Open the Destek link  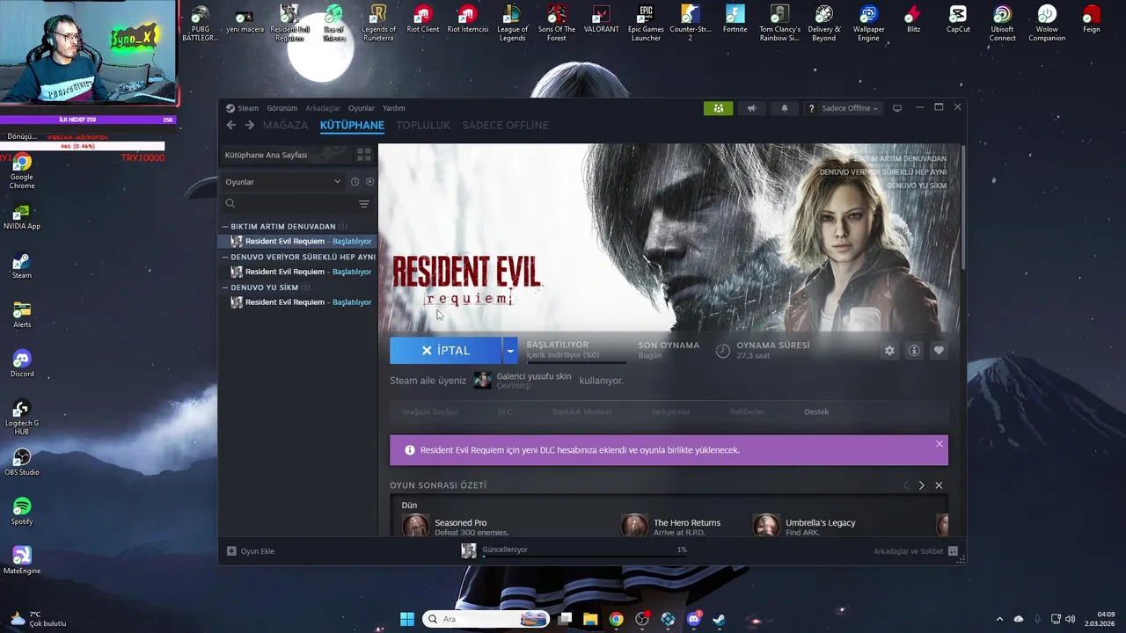[x=816, y=411]
